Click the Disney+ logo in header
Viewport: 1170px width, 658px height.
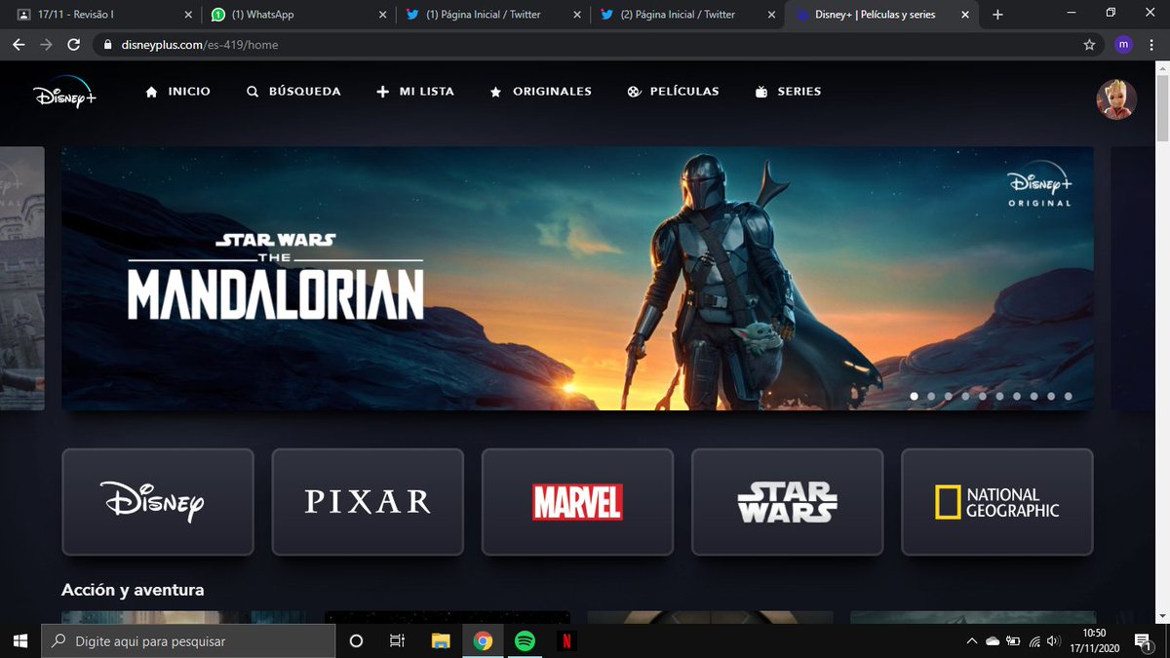(x=64, y=95)
